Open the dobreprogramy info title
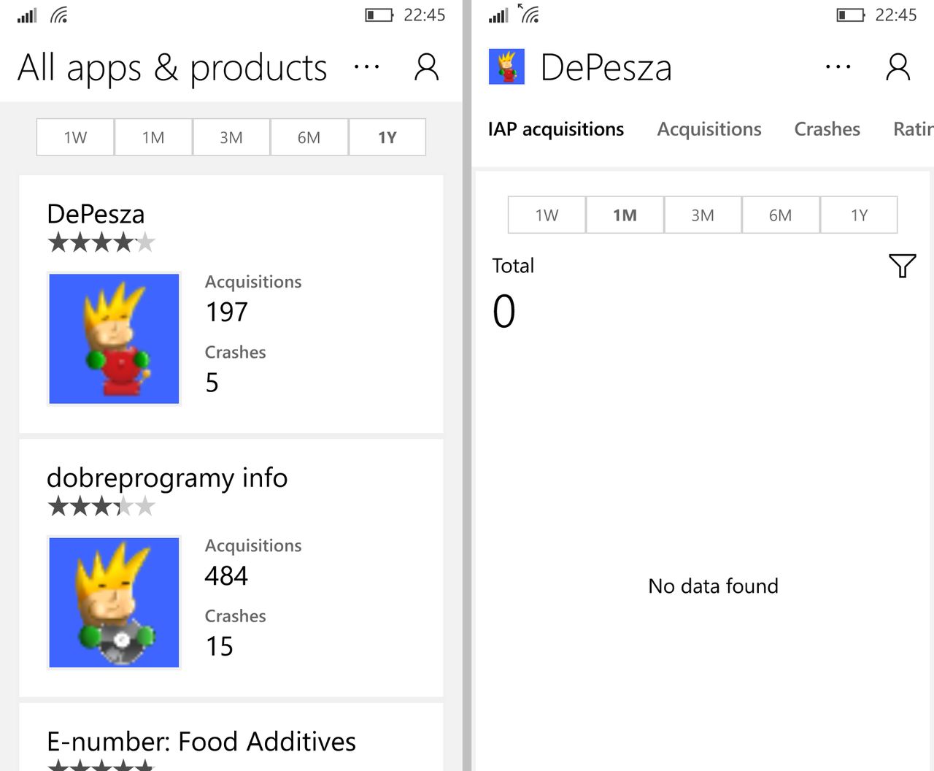The width and height of the screenshot is (934, 771). [x=167, y=478]
